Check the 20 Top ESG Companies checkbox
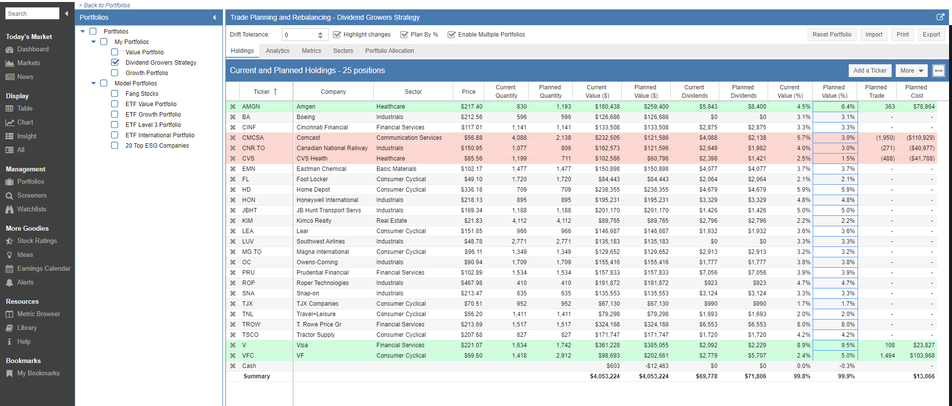The width and height of the screenshot is (952, 406). (x=115, y=145)
